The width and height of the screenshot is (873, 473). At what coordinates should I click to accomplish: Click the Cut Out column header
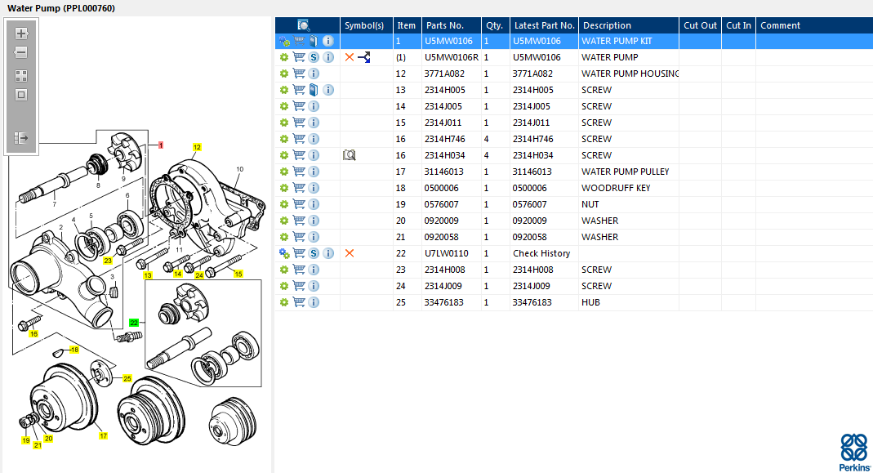tap(700, 25)
